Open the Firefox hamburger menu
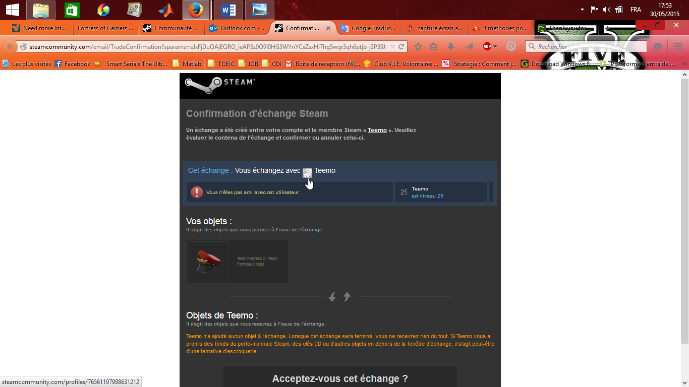Image resolution: width=689 pixels, height=387 pixels. [678, 46]
